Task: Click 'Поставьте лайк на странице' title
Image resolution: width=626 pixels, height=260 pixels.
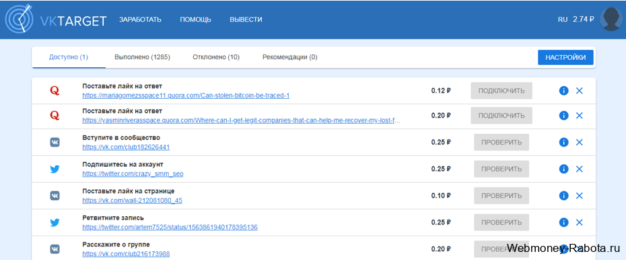Action: 129,191
